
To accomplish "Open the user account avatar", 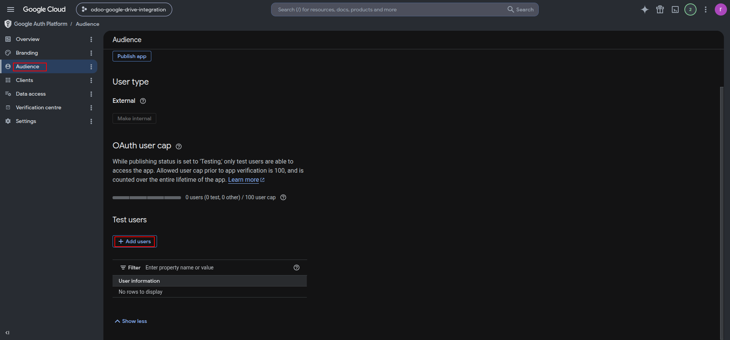I will tap(720, 9).
